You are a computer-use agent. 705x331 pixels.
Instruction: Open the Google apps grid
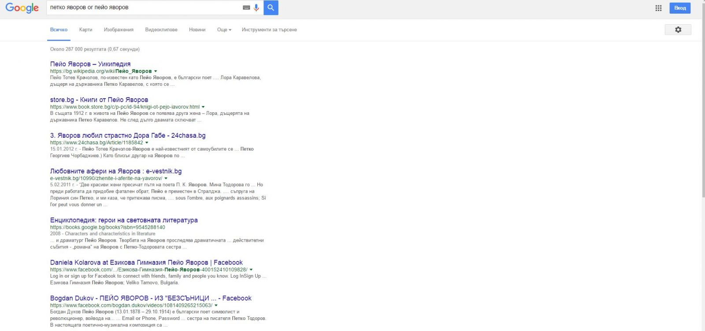point(658,8)
